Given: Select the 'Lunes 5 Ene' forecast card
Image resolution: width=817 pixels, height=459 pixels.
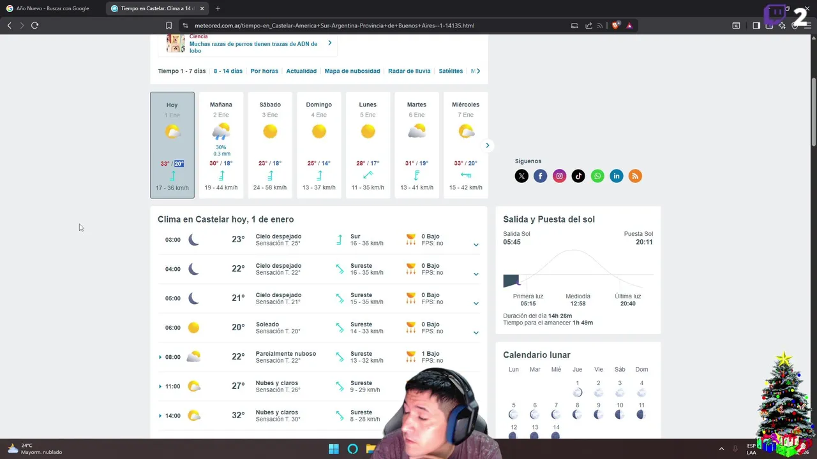Looking at the screenshot, I should (x=368, y=145).
